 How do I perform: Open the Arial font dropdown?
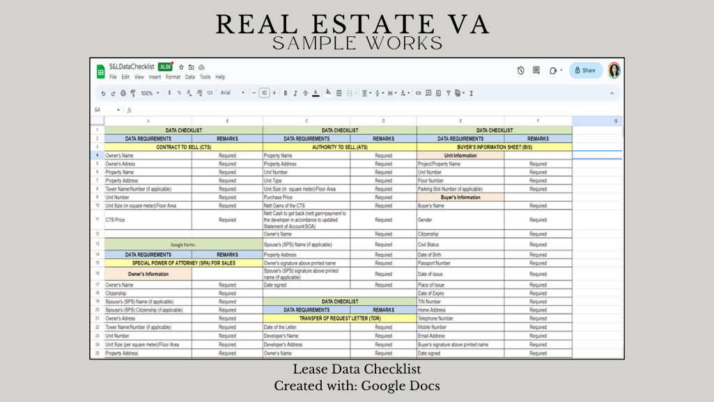(x=232, y=93)
